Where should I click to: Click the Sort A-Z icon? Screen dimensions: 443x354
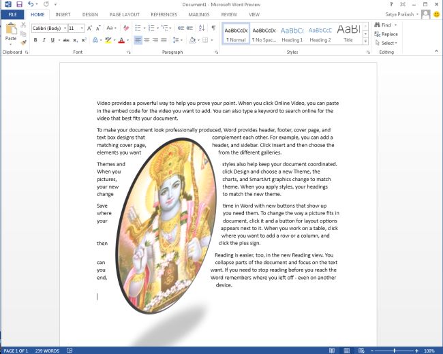click(x=202, y=28)
